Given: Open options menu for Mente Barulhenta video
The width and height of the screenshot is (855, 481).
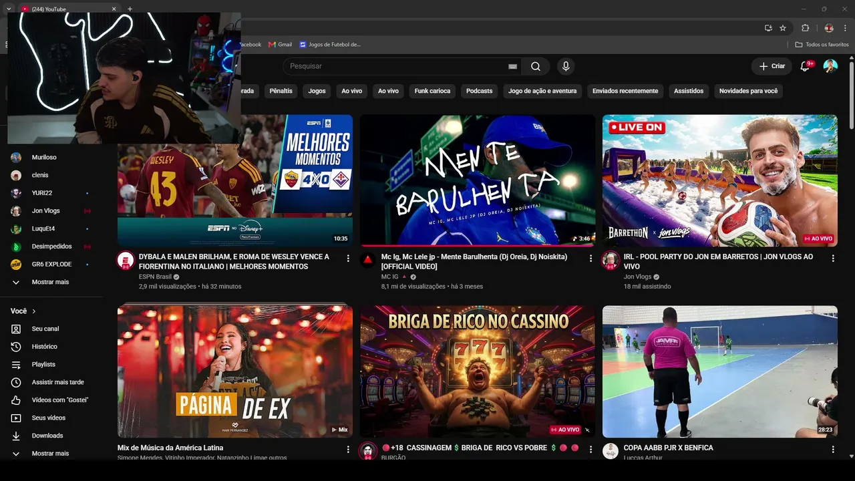Looking at the screenshot, I should [590, 258].
